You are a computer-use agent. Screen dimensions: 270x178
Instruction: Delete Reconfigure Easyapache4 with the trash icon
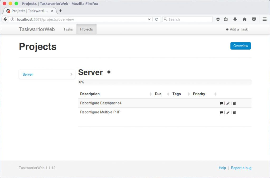pos(234,103)
